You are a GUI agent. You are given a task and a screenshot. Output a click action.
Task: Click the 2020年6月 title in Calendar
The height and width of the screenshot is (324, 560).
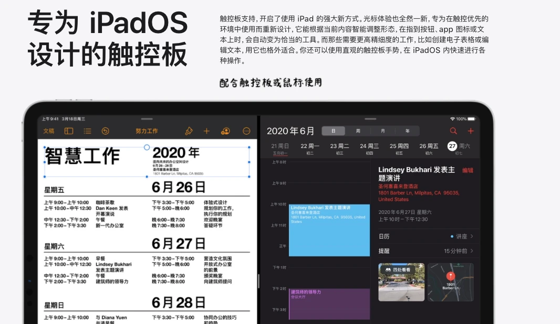point(291,131)
